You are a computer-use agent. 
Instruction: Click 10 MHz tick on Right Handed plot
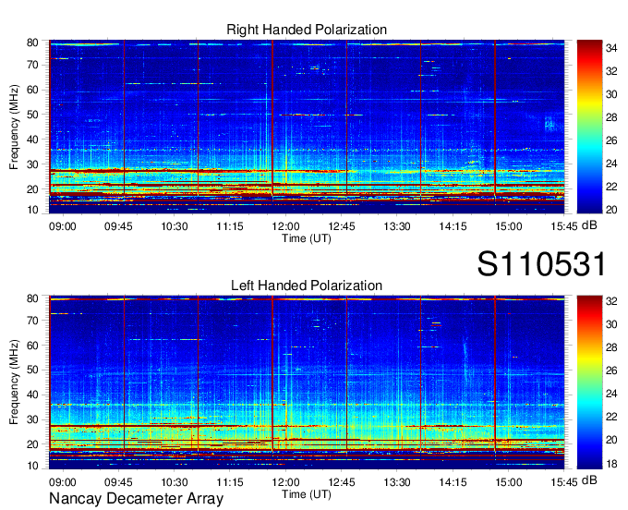pyautogui.click(x=32, y=210)
